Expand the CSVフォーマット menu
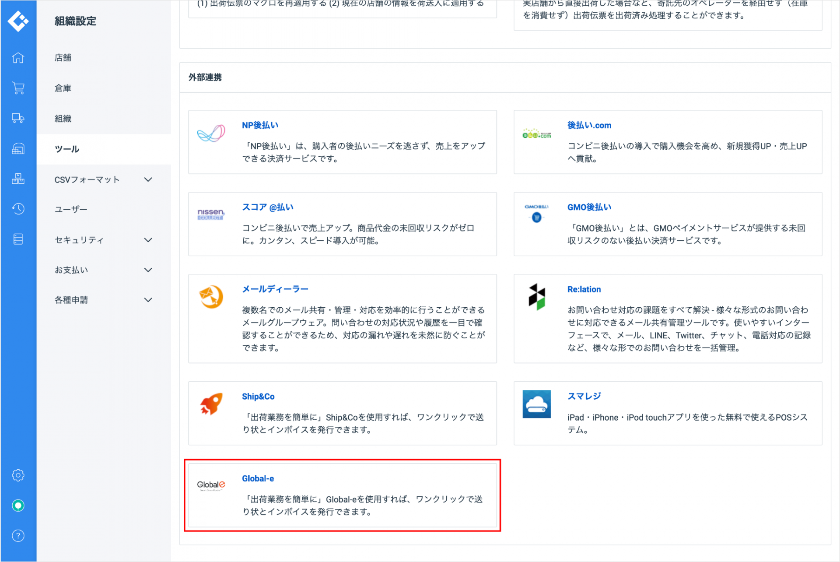This screenshot has height=562, width=840. [x=148, y=179]
